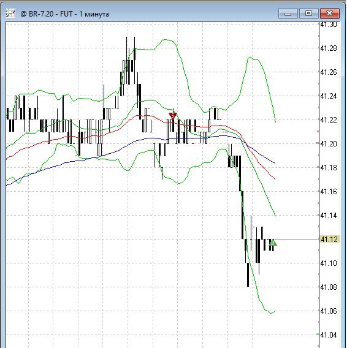Click the 41.26 price axis label
The width and height of the screenshot is (347, 348).
click(x=329, y=72)
